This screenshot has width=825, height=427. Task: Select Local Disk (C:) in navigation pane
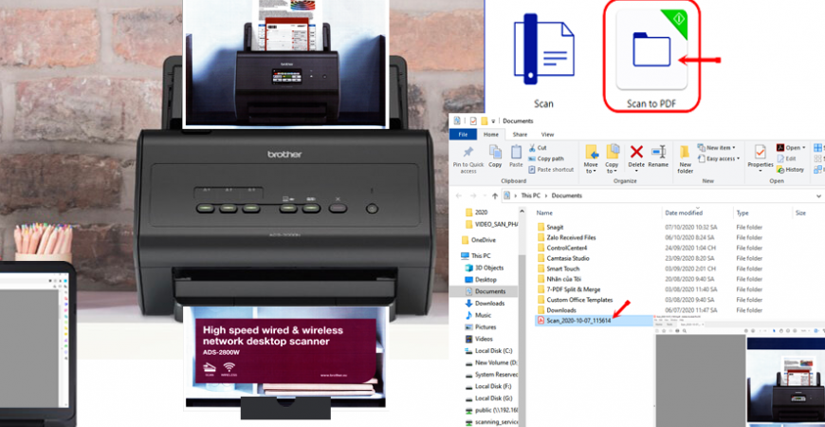(487, 351)
